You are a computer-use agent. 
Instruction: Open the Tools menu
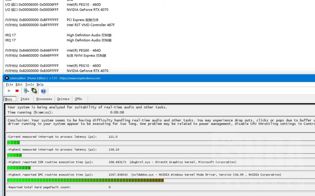pyautogui.click(x=30, y=84)
